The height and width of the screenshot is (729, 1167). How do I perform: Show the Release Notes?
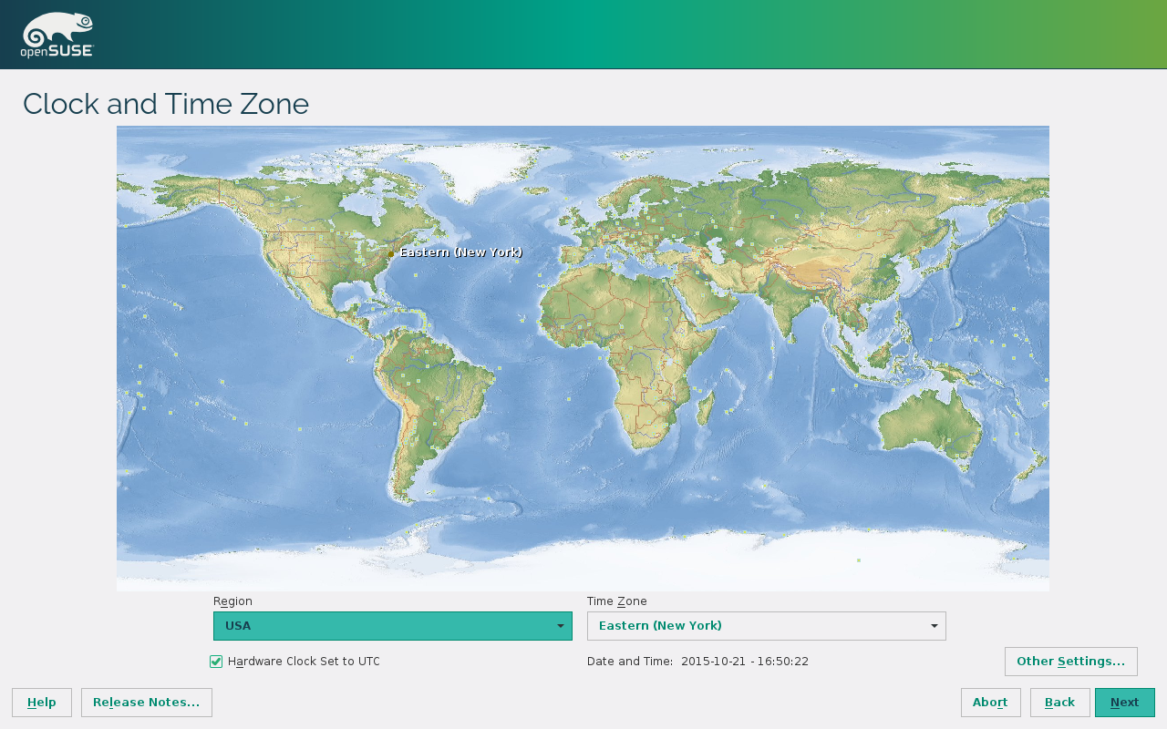click(147, 703)
